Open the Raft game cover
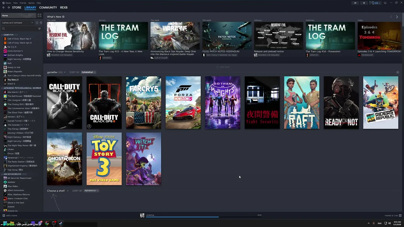Viewport: 404px width, 227px height. [x=301, y=102]
